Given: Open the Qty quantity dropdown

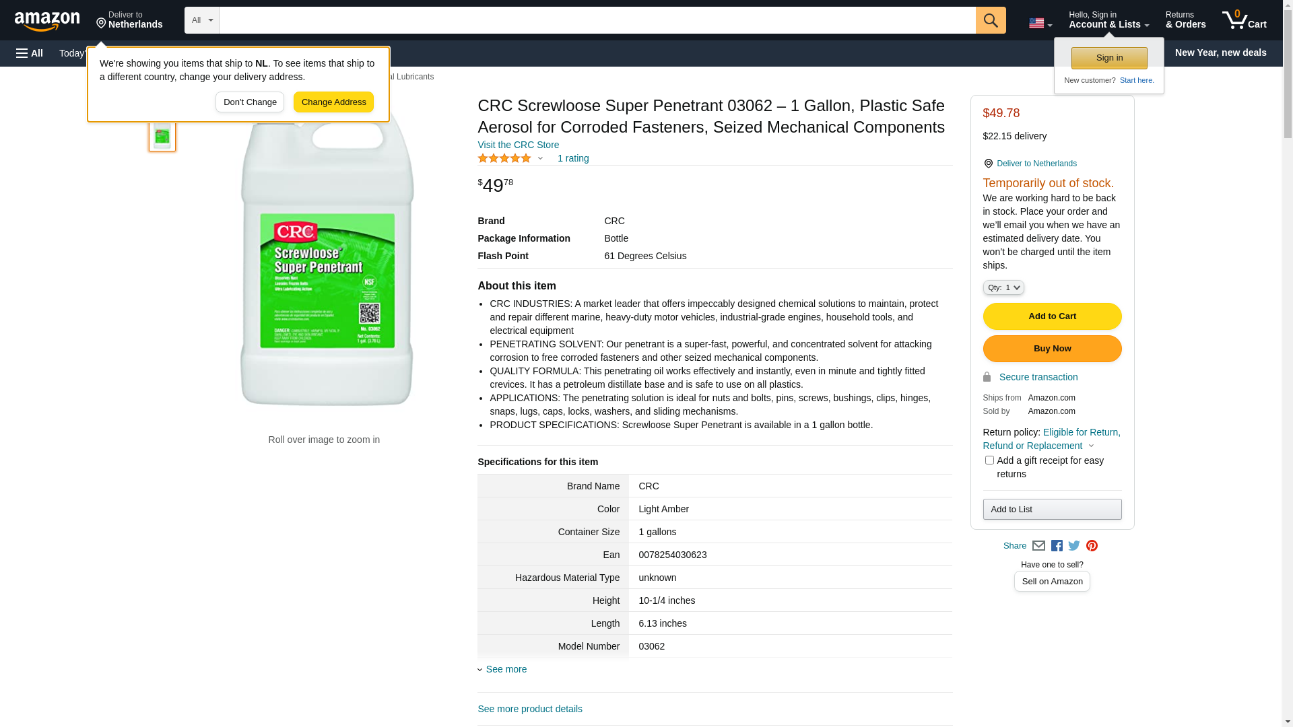Looking at the screenshot, I should [x=1003, y=287].
